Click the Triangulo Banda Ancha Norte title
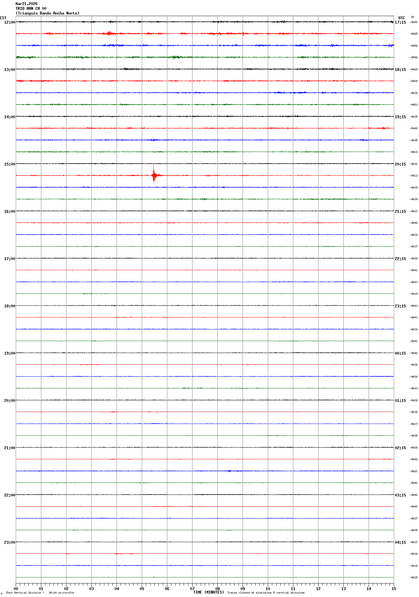The image size is (419, 597). [x=48, y=13]
